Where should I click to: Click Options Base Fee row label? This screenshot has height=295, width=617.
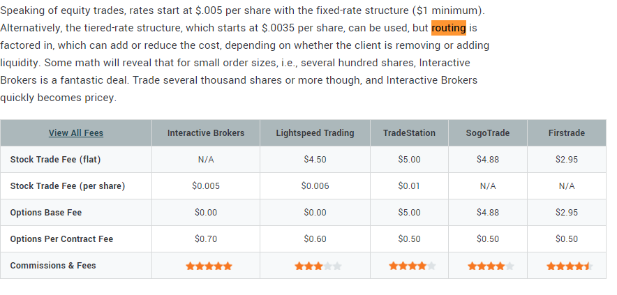[x=46, y=213]
